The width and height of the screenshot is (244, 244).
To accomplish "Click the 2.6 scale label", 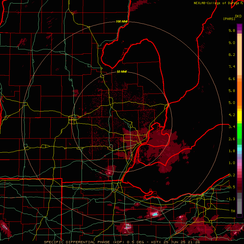I will tap(232, 139).
